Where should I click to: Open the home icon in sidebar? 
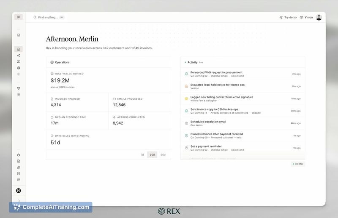pos(19,49)
